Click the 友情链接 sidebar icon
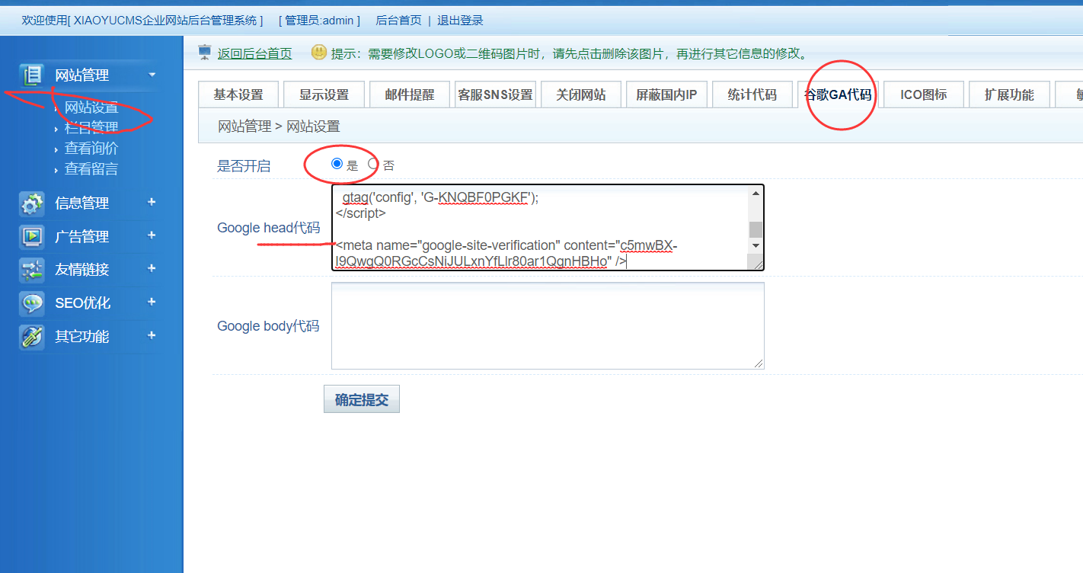 (32, 270)
